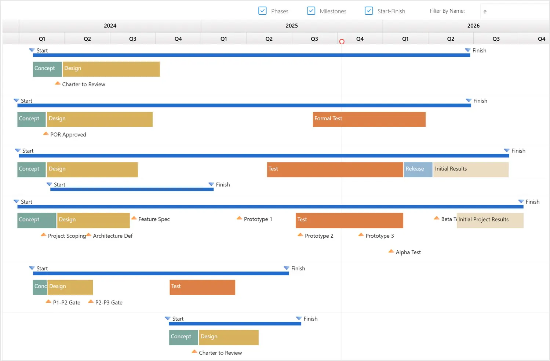The height and width of the screenshot is (361, 550).
Task: Select the Formal Test phase bar
Action: [369, 119]
